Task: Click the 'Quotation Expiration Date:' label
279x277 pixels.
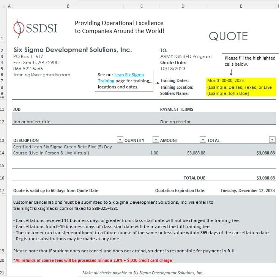Action: click(180, 190)
